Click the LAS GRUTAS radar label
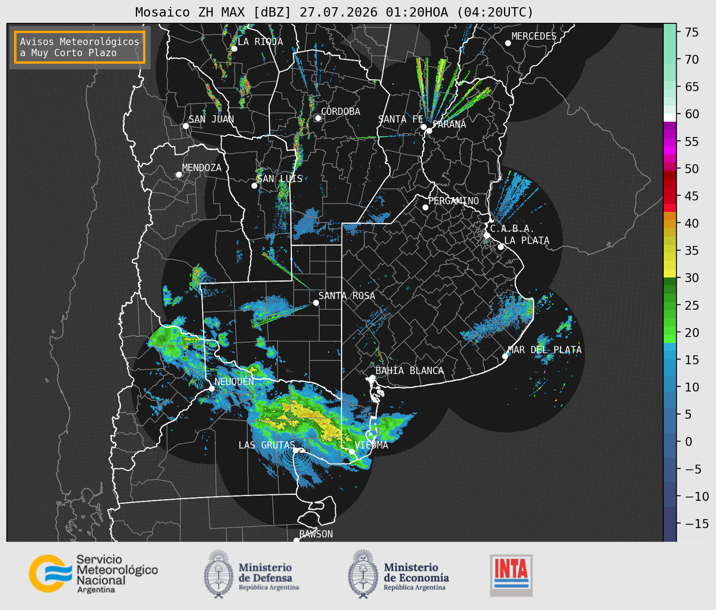The height and width of the screenshot is (610, 716). [x=266, y=445]
